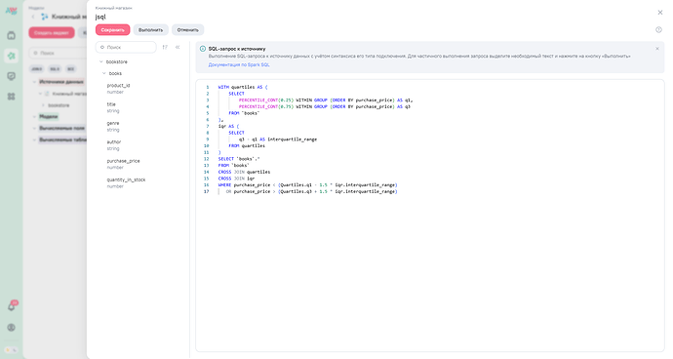Collapse the Вычисляемые поля section
This screenshot has height=359, width=673.
coord(35,128)
